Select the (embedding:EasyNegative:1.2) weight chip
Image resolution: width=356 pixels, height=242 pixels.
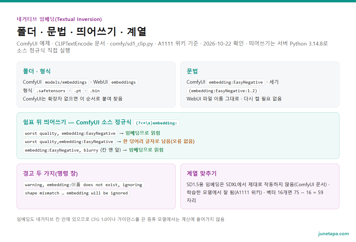[x=223, y=90]
